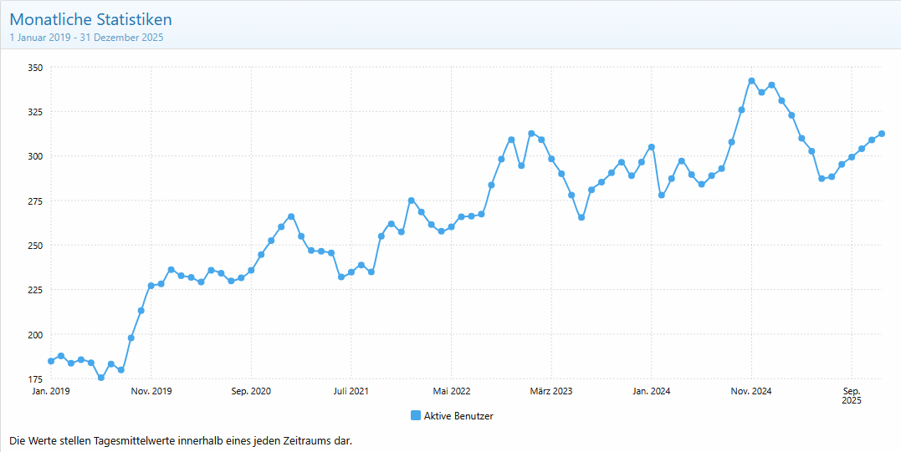
Task: Click the 175 y-axis label
Action: [x=34, y=379]
